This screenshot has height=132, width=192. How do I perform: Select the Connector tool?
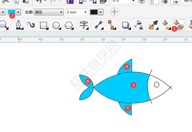point(110,25)
